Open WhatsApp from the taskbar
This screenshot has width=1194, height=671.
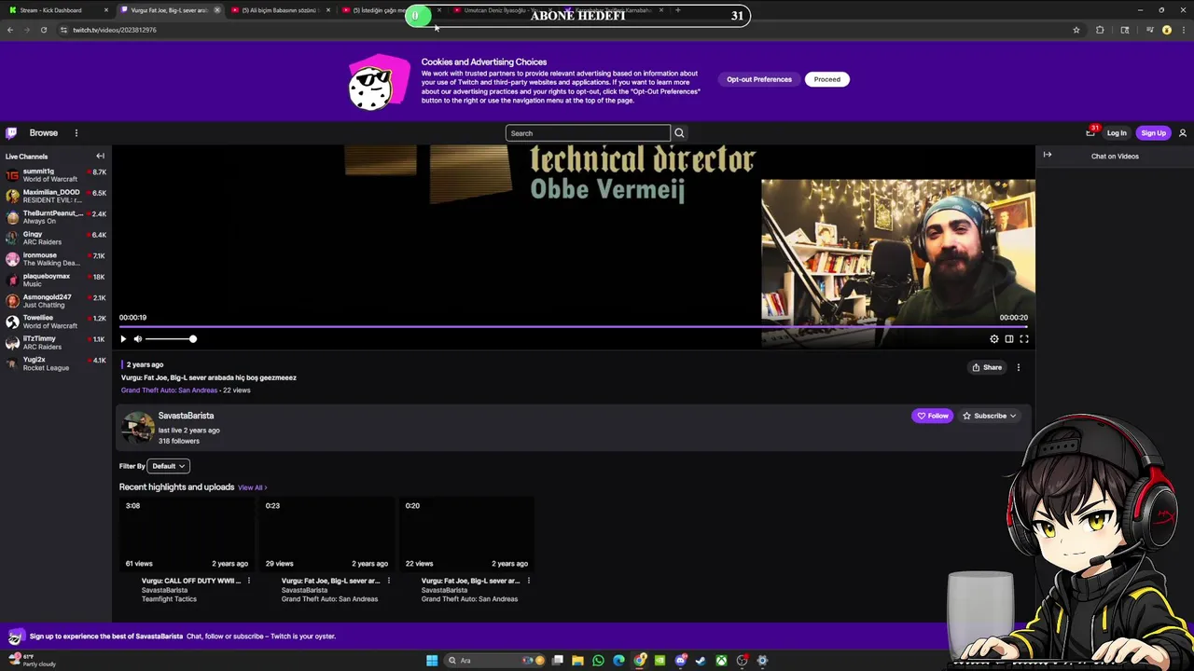click(x=598, y=661)
